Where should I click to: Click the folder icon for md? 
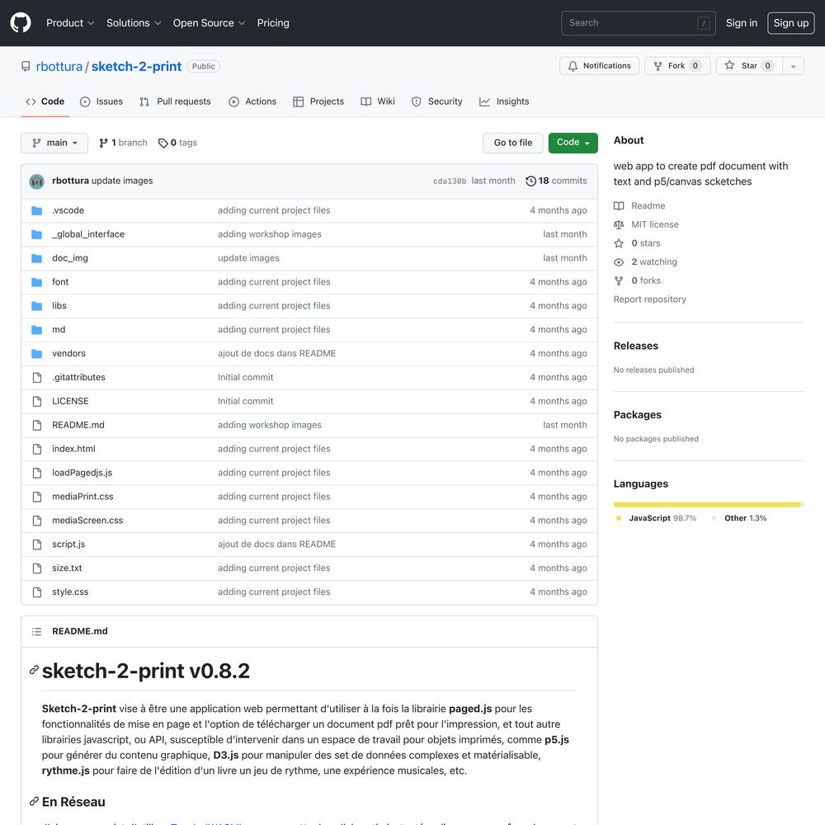click(36, 330)
